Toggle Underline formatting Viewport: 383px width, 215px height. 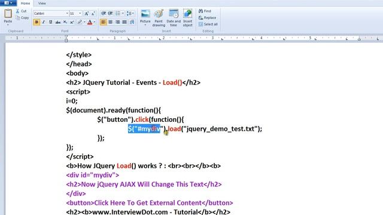(x=50, y=22)
